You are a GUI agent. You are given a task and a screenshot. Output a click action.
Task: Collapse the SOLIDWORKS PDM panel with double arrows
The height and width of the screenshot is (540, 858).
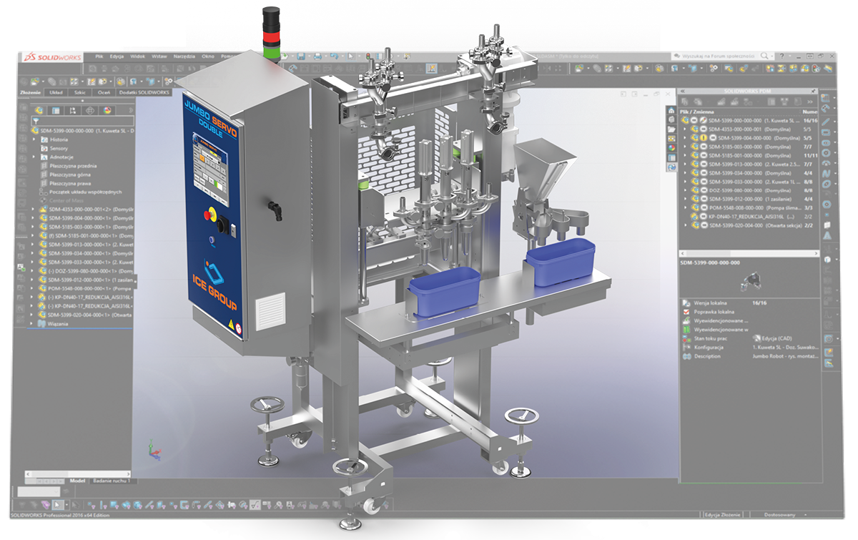pos(681,92)
